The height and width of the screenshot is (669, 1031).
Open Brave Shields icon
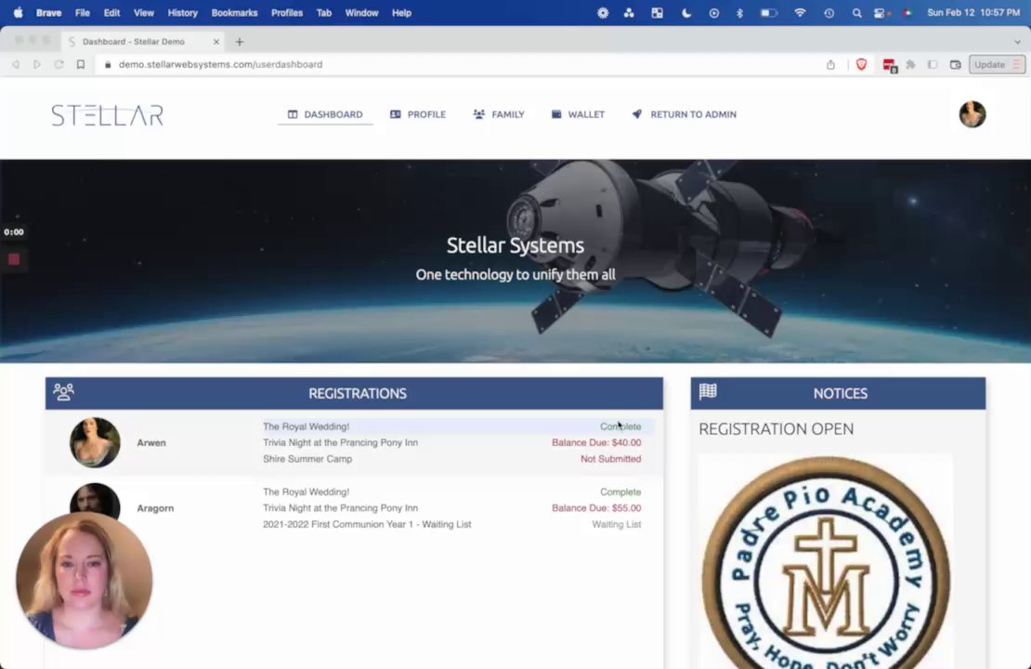click(861, 64)
